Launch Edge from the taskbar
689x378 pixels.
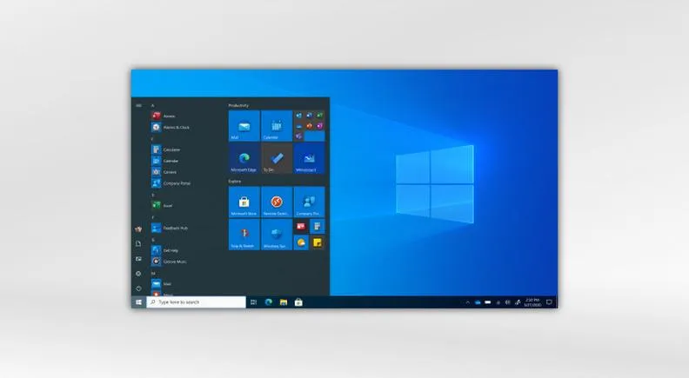coord(269,302)
